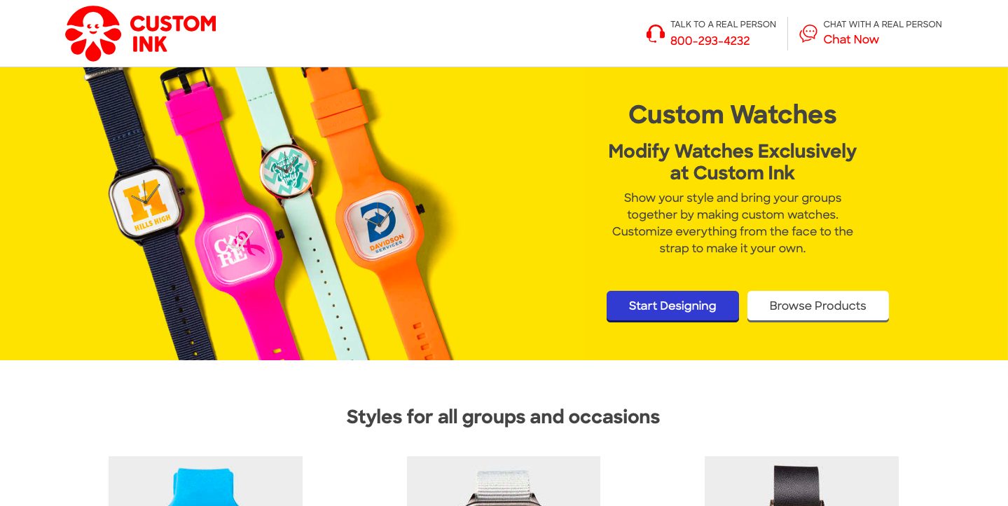The width and height of the screenshot is (1008, 506).
Task: Call the 800-293-4232 phone number link
Action: coord(710,41)
